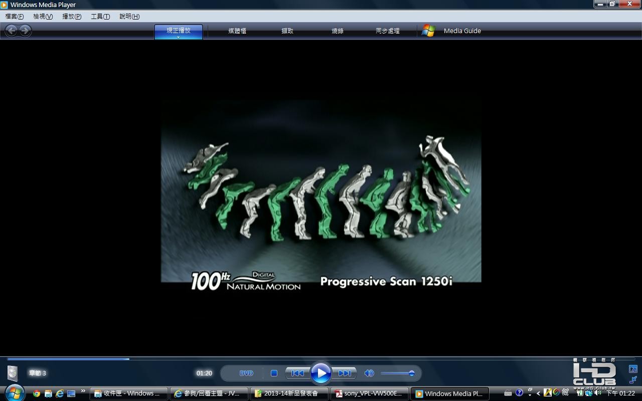The image size is (642, 401).
Task: Click the blue help question mark tray icon
Action: [519, 393]
